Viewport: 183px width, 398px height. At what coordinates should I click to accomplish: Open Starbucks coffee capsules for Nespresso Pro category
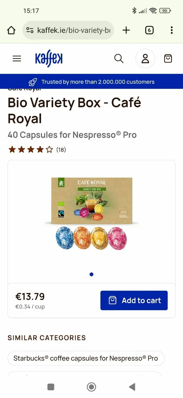click(86, 358)
